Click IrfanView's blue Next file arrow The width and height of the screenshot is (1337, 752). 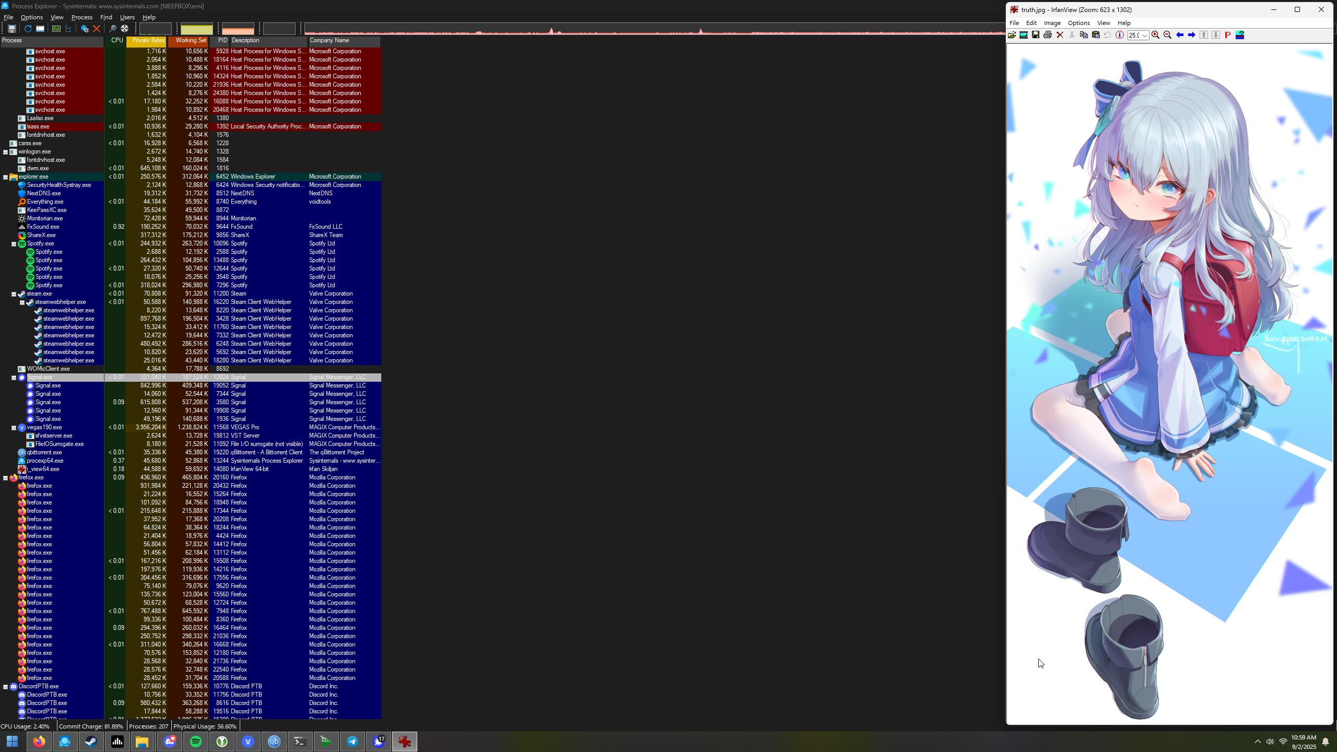1192,35
